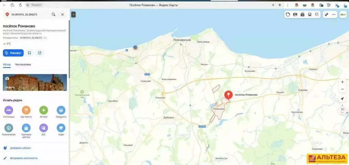349x165 pixels.
Task: Click the Маршрут route button
Action: pyautogui.click(x=13, y=53)
